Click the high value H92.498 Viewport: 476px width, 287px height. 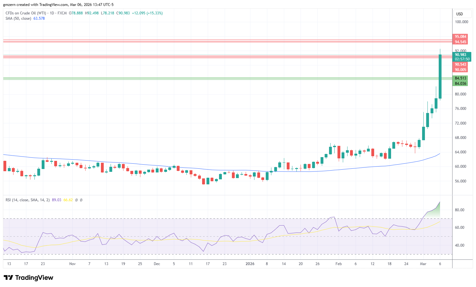pos(92,13)
